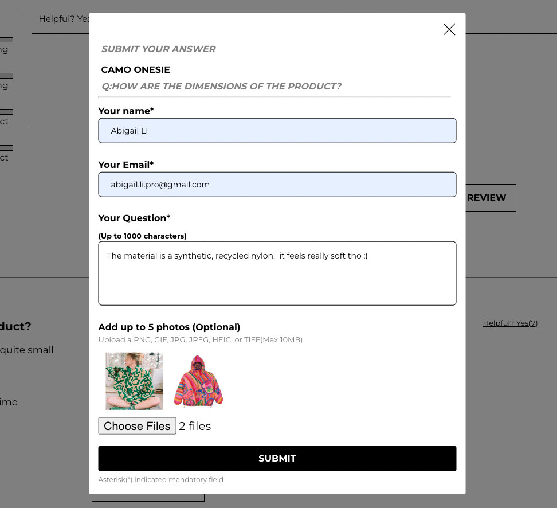The image size is (557, 508).
Task: Click inside the Your name field
Action: tap(277, 130)
